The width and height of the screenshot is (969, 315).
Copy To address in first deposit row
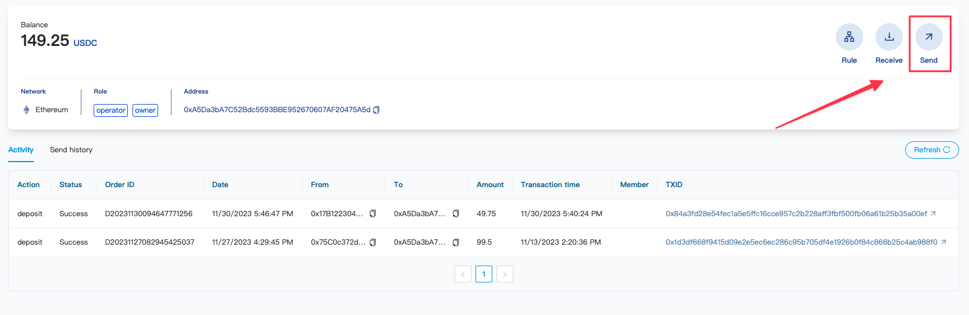pyautogui.click(x=456, y=214)
